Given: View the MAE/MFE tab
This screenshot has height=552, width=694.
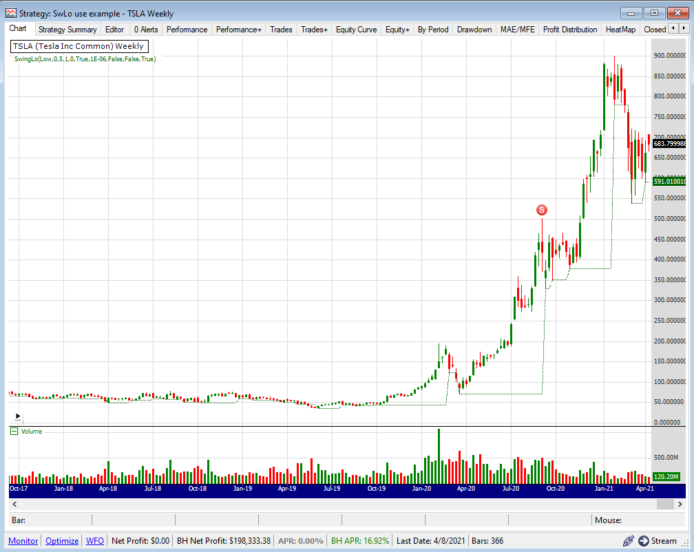Looking at the screenshot, I should [x=518, y=30].
